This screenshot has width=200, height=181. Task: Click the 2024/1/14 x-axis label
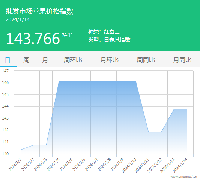tap(180, 165)
